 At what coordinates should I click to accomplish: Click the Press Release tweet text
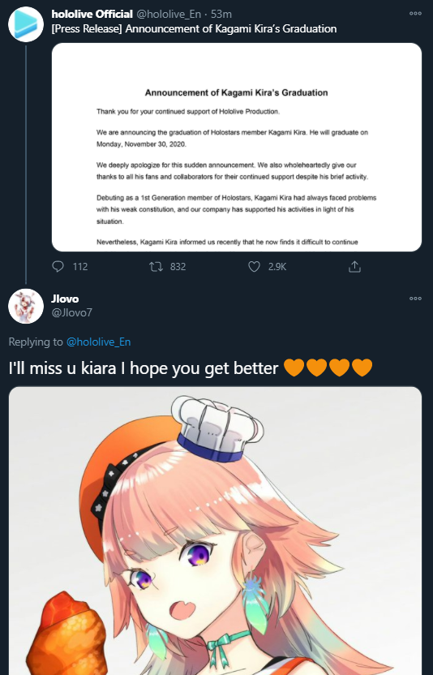click(194, 29)
